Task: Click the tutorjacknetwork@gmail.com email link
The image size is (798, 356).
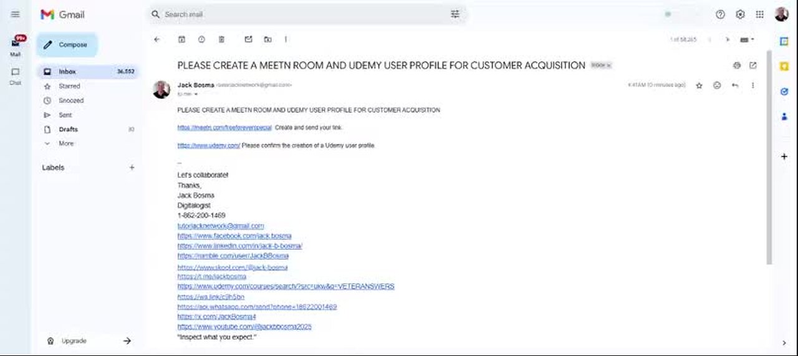Action: point(221,226)
